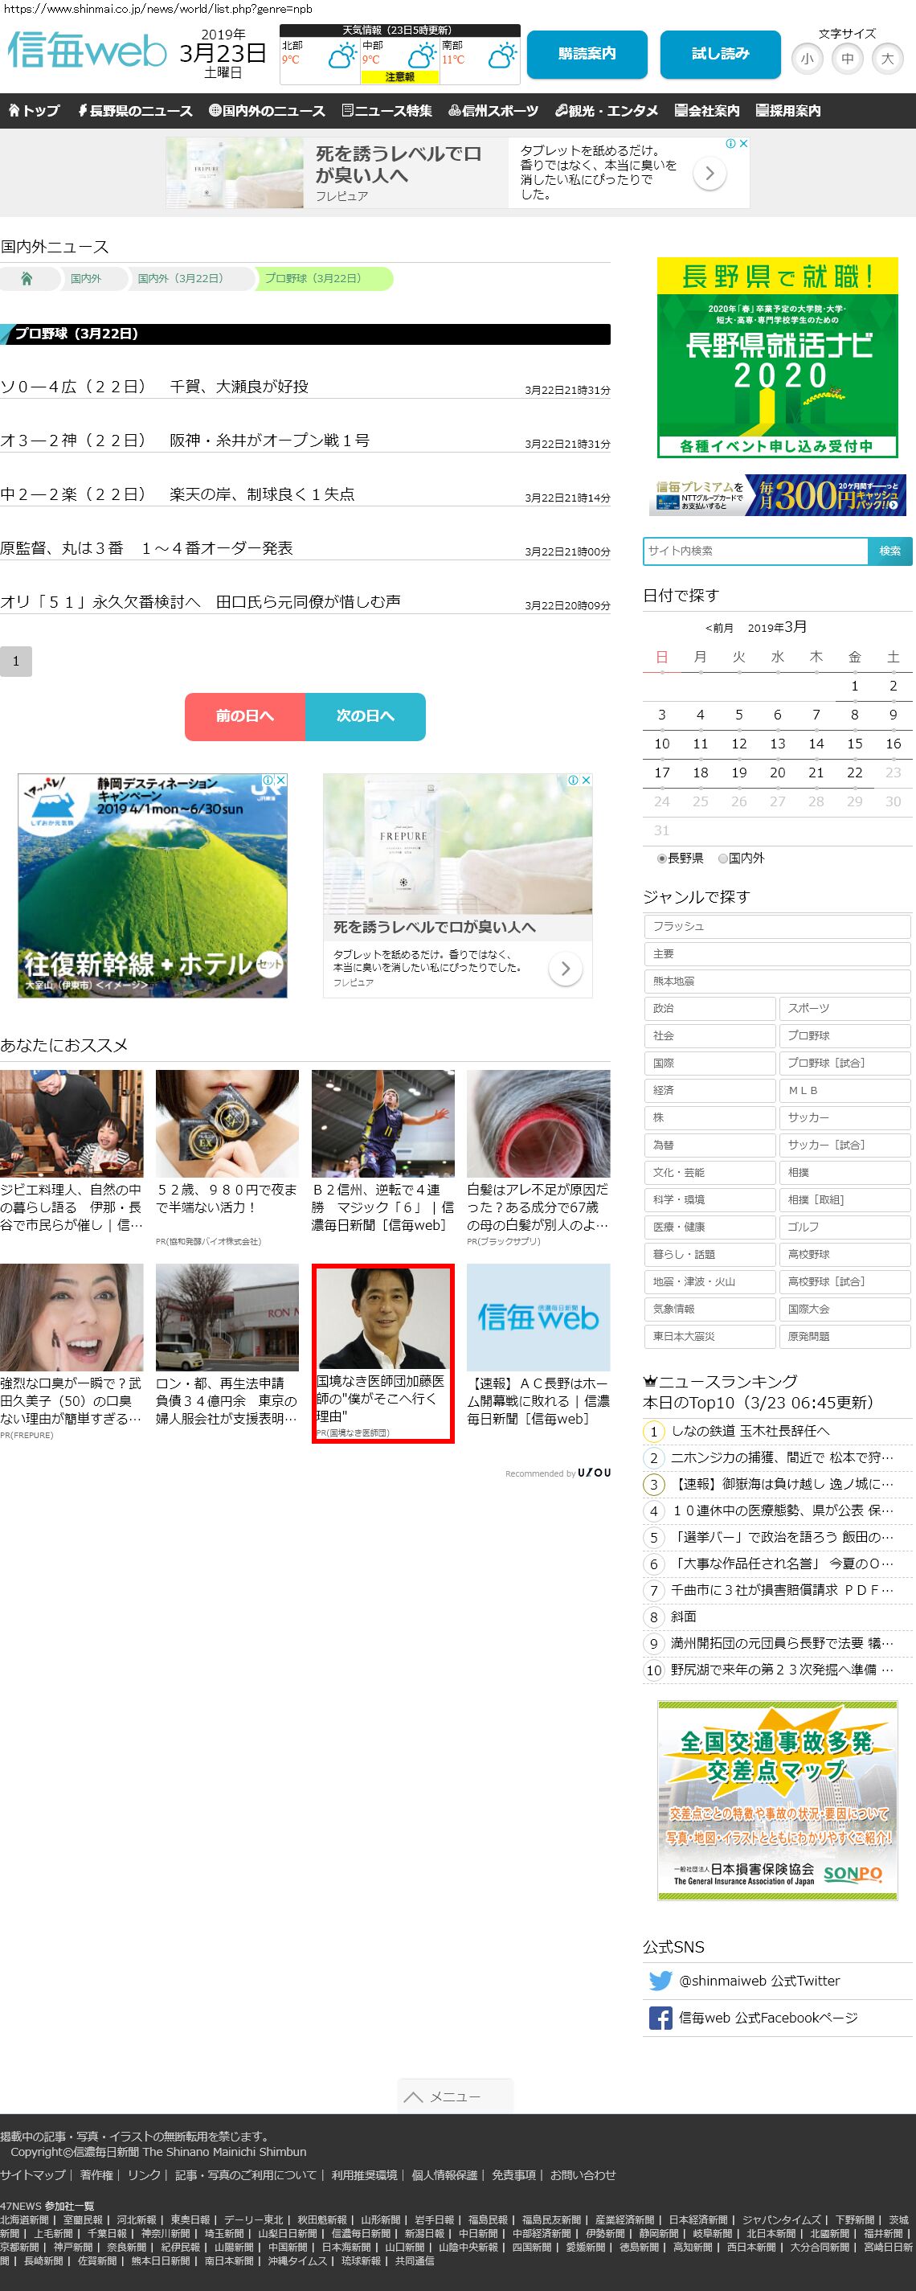Click the arrow on the top banner ad
The image size is (916, 2291).
point(709,174)
